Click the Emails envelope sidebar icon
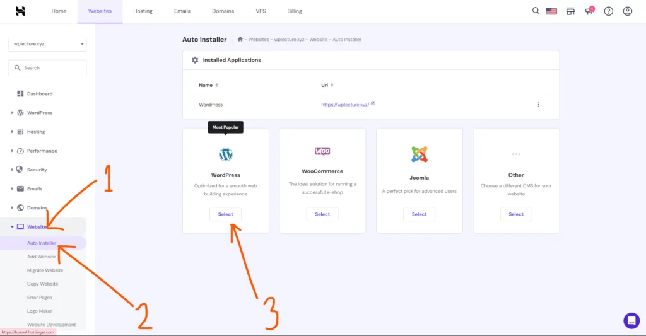 pos(20,188)
